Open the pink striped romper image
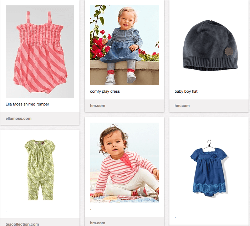This screenshot has height=226, width=250. (40, 52)
